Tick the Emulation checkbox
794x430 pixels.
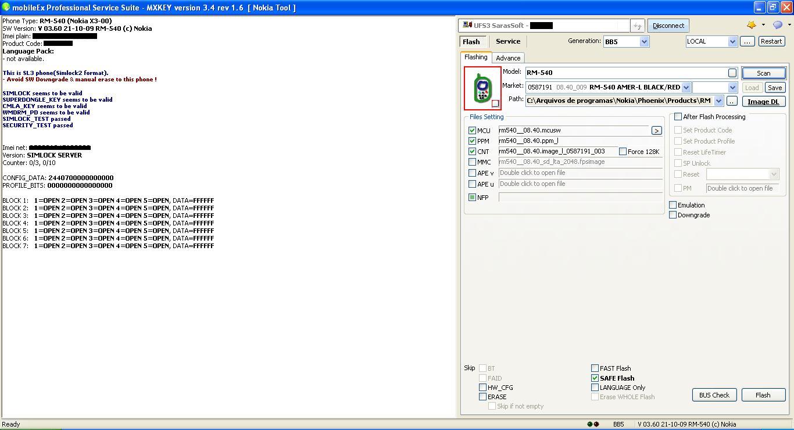click(x=673, y=205)
